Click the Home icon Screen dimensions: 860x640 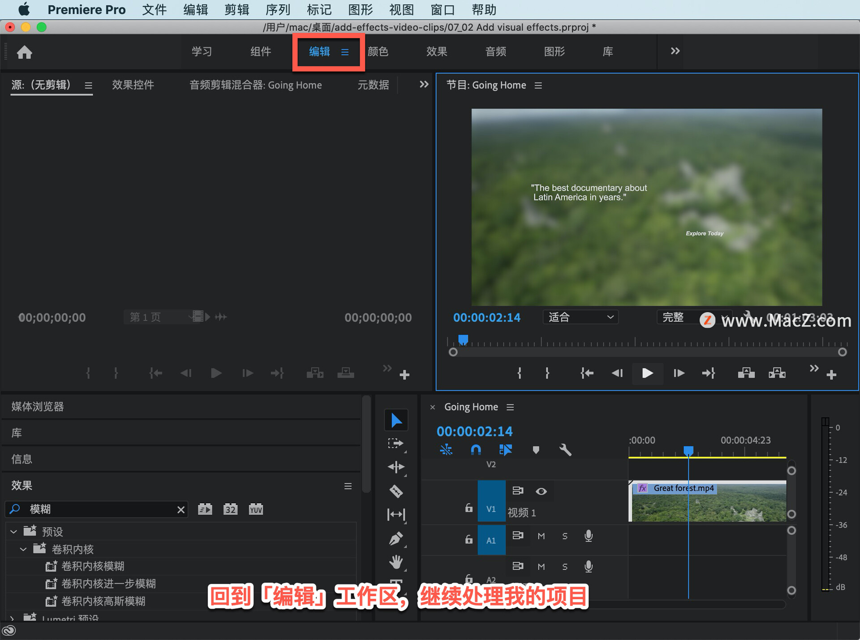click(25, 52)
